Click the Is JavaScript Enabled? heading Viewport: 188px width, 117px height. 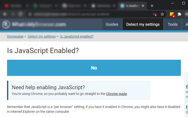pyautogui.click(x=43, y=51)
